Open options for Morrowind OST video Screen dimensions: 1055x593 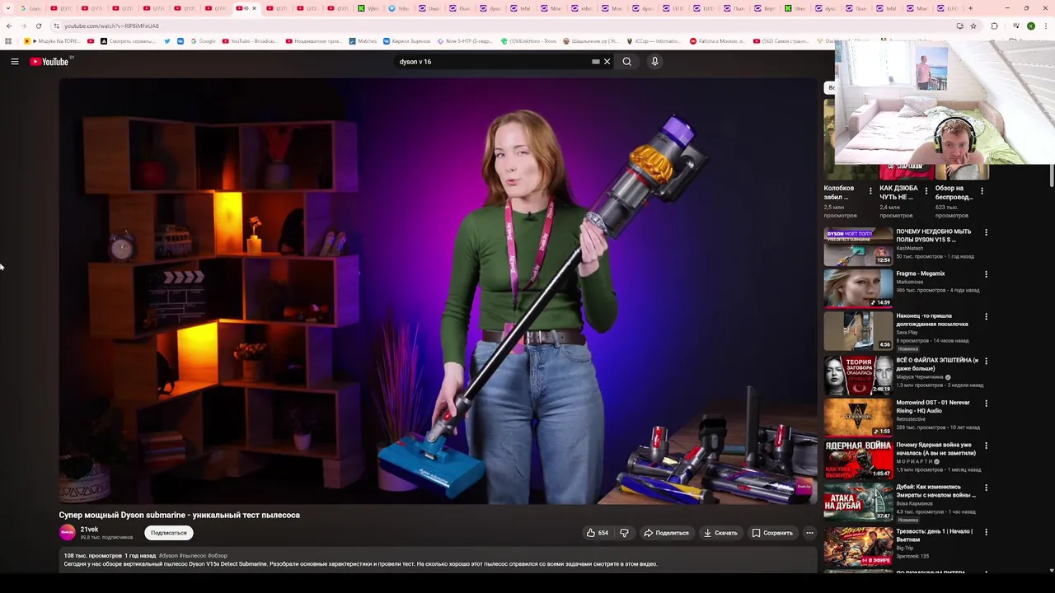(986, 404)
